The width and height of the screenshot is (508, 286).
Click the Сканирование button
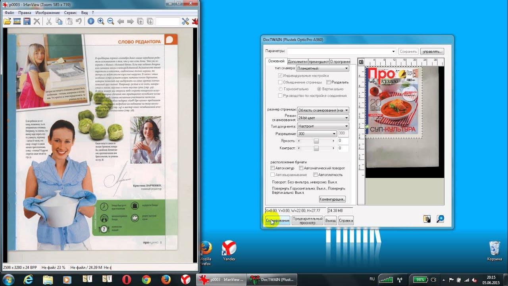pyautogui.click(x=277, y=220)
